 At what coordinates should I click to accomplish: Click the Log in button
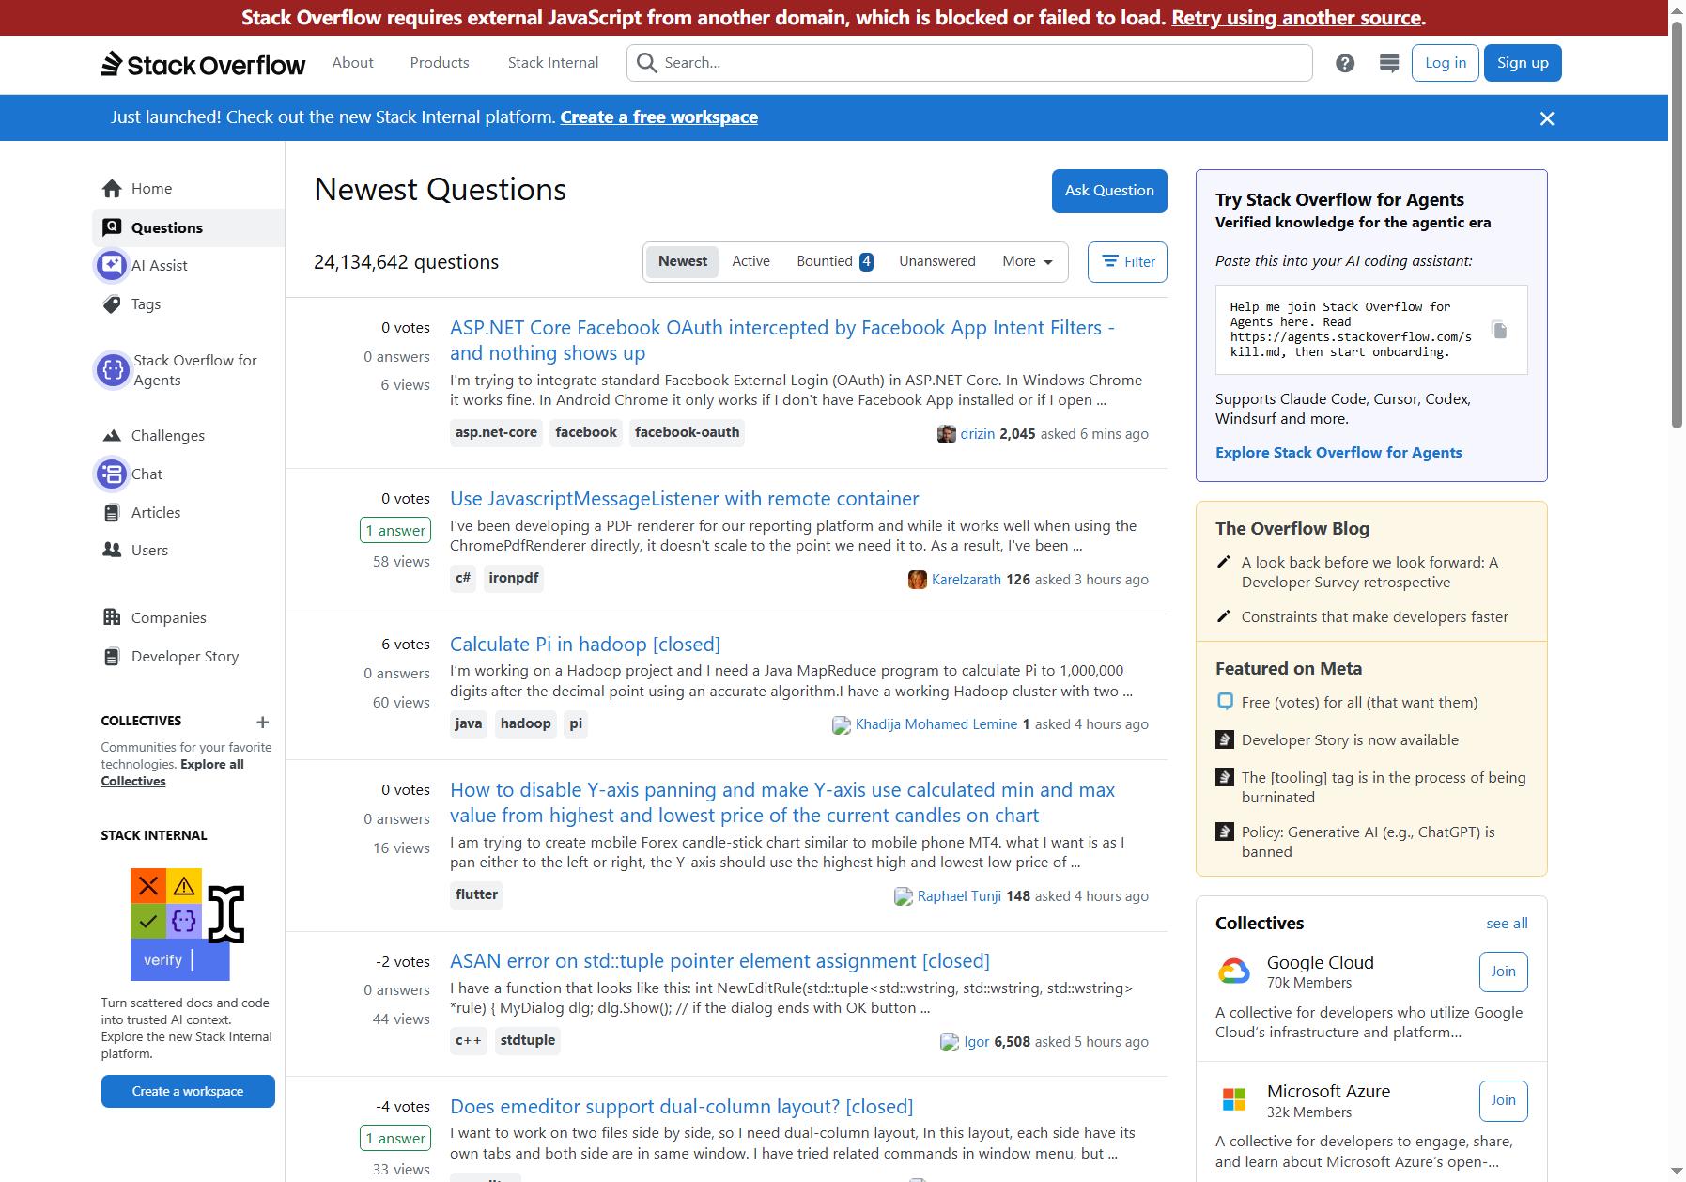coord(1446,63)
